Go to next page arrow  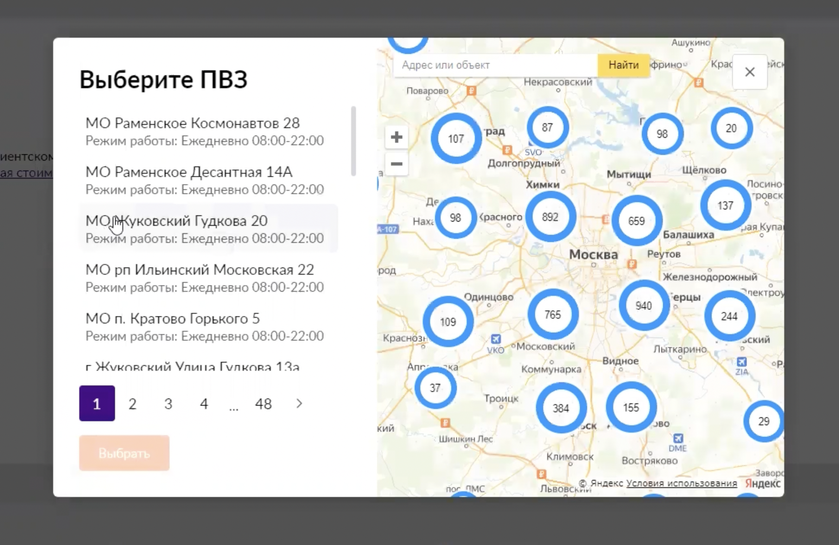pos(299,403)
